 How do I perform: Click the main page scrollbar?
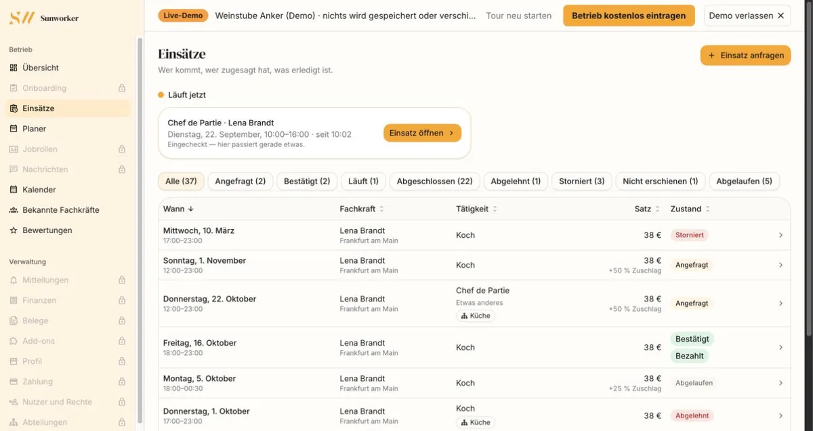808,169
